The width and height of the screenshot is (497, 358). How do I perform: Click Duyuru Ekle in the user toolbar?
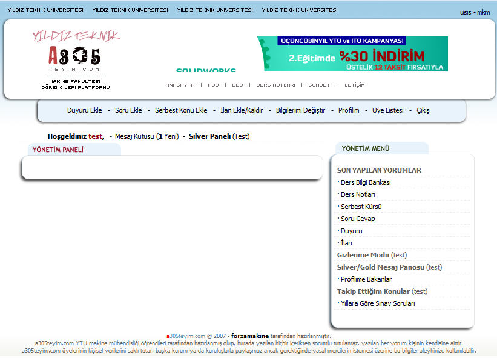tap(85, 110)
